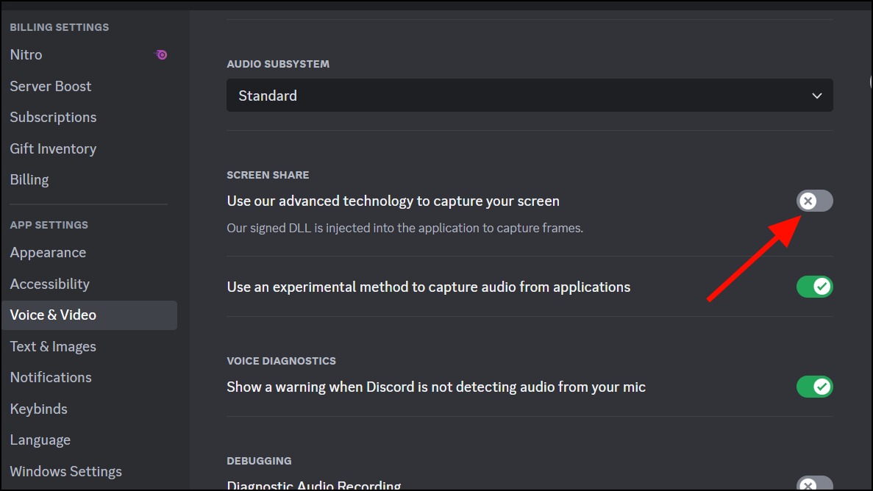Screen dimensions: 873x491
Task: Toggle Diagnostic Audio Recording switch
Action: click(x=815, y=483)
